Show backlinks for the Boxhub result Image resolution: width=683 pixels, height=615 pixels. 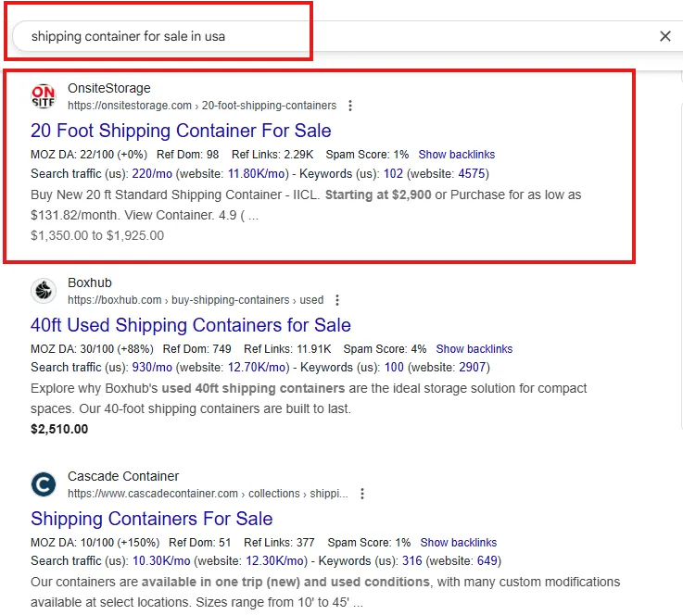coord(474,349)
